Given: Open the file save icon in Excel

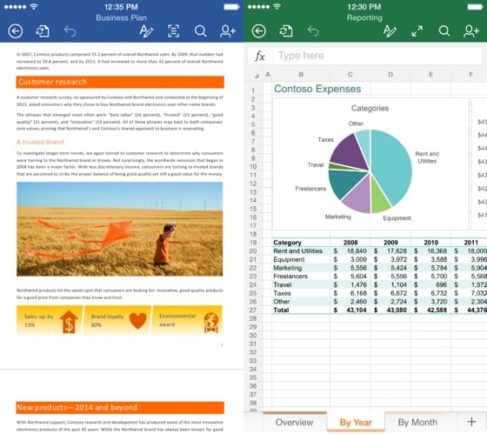Looking at the screenshot, I should tap(286, 31).
